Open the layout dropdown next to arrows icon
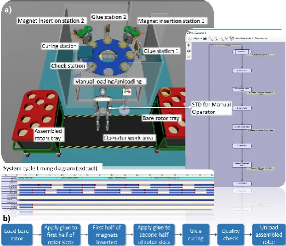 (x=245, y=38)
